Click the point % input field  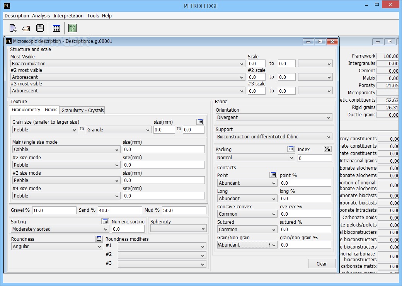305,183
